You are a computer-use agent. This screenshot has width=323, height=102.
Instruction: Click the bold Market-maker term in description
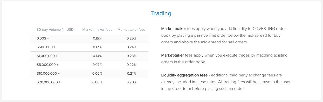[x=174, y=29]
